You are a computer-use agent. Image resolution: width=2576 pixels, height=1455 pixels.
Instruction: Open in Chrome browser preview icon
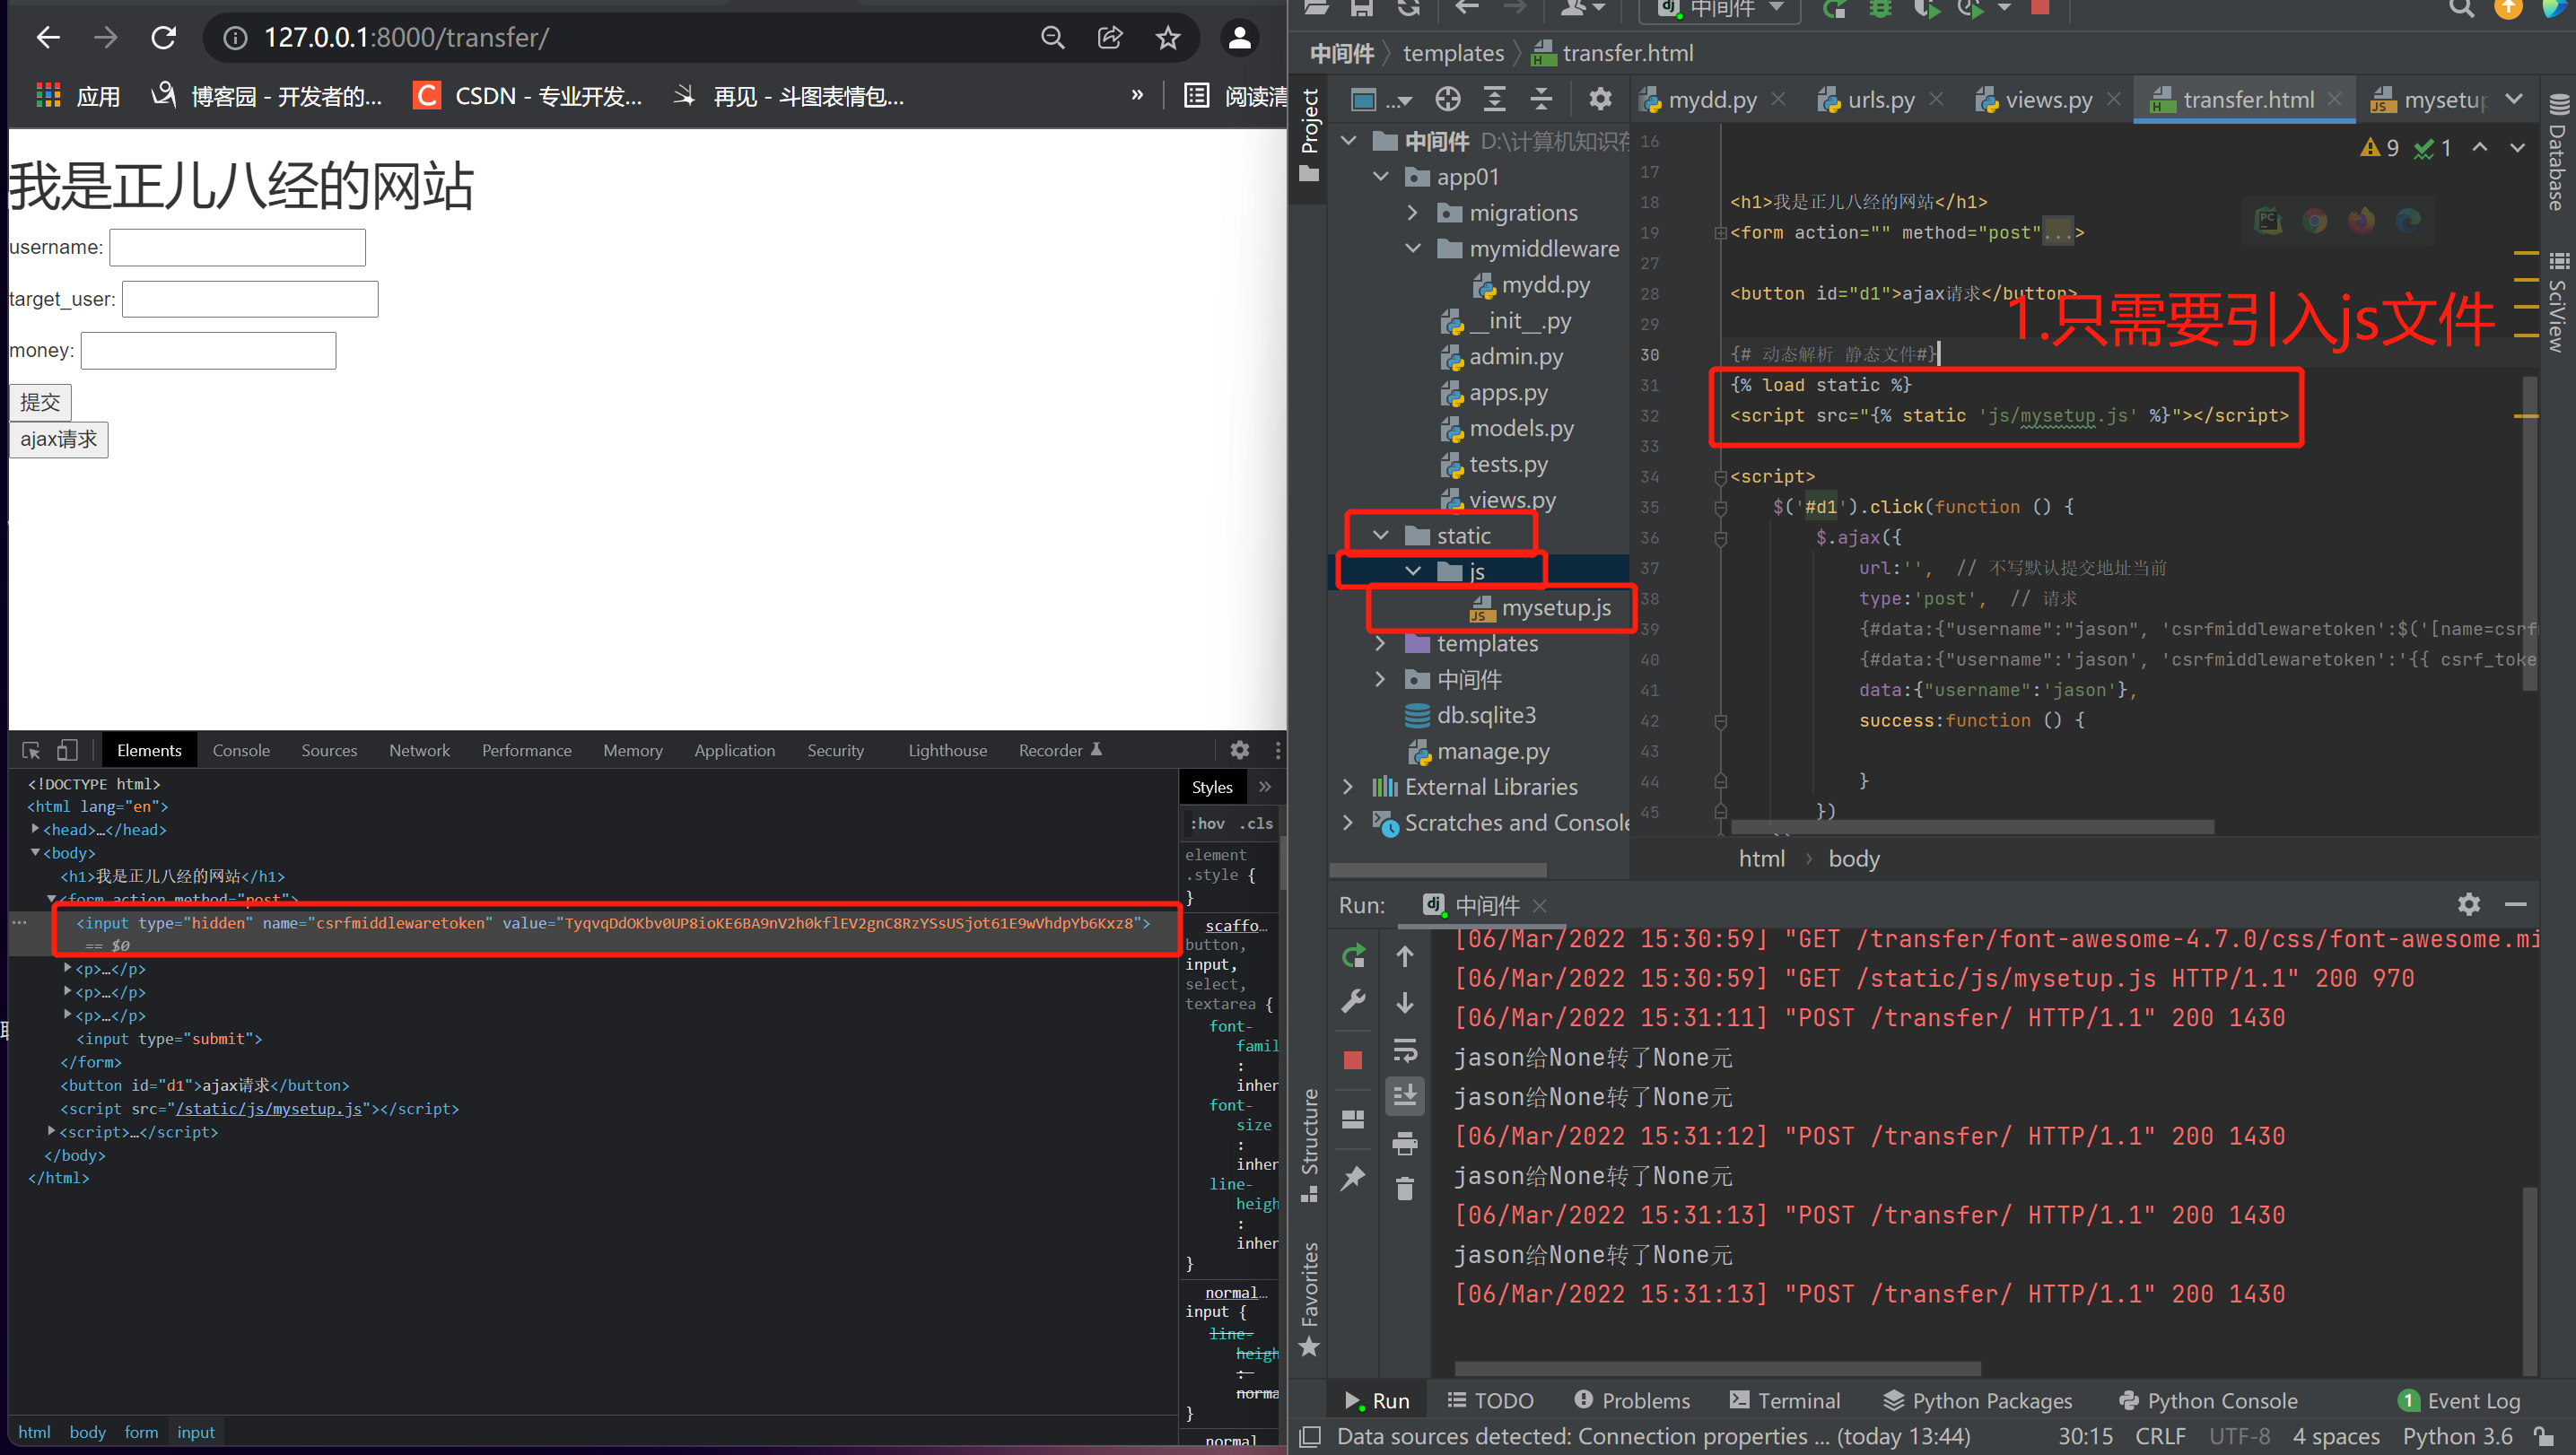pos(2314,220)
